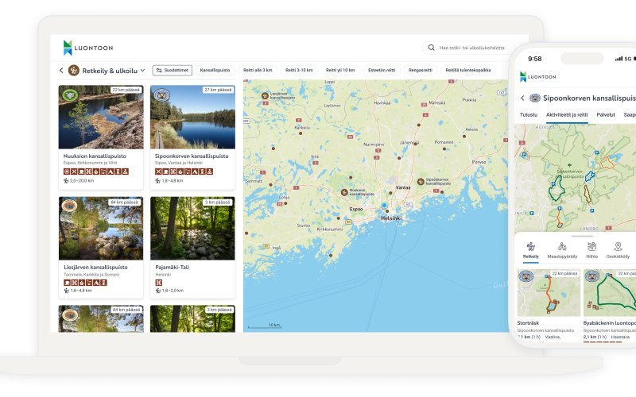Toggle the Reitti alle 3 km filter

(258, 71)
